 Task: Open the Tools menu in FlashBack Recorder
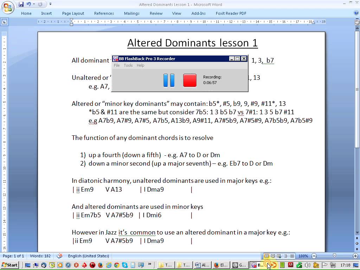(x=128, y=65)
